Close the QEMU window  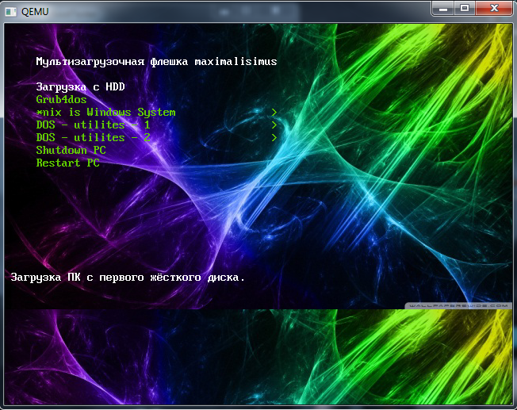[494, 8]
